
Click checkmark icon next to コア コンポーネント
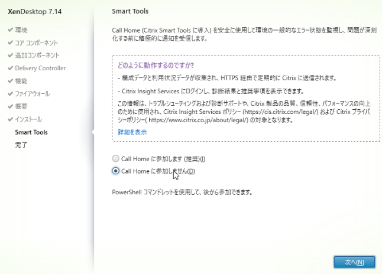pyautogui.click(x=10, y=43)
